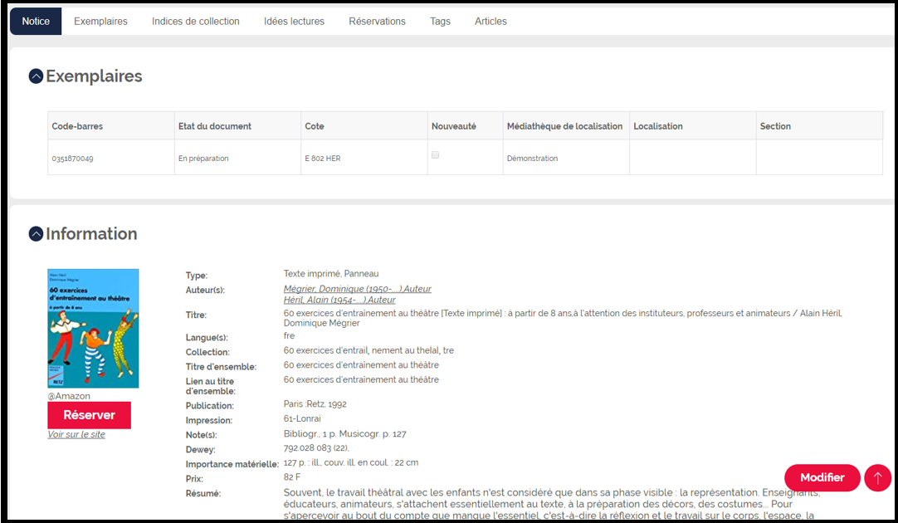898x523 pixels.
Task: Click the book cover thumbnail
Action: pos(93,328)
